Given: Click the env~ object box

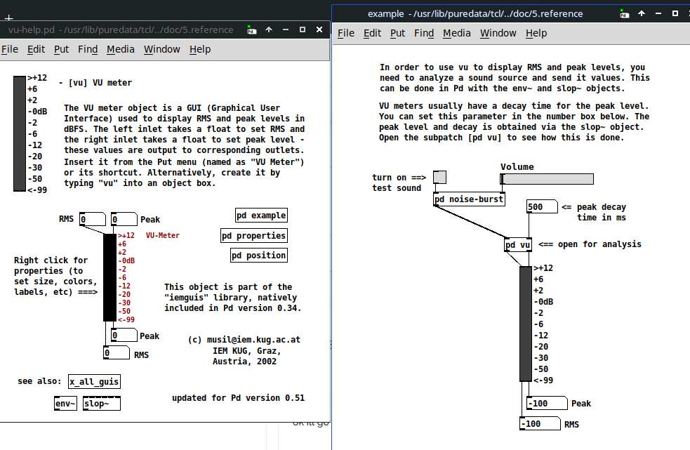Looking at the screenshot, I should click(65, 404).
